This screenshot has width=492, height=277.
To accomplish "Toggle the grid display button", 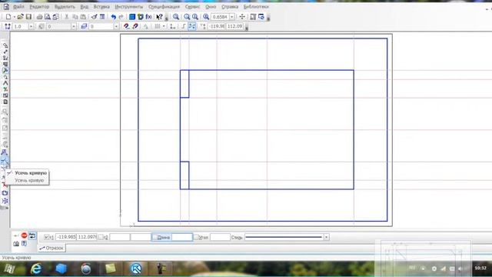I will point(158,26).
